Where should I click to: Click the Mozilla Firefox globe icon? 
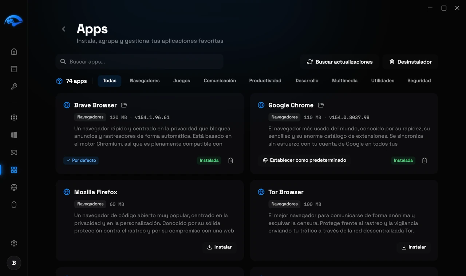tap(67, 192)
